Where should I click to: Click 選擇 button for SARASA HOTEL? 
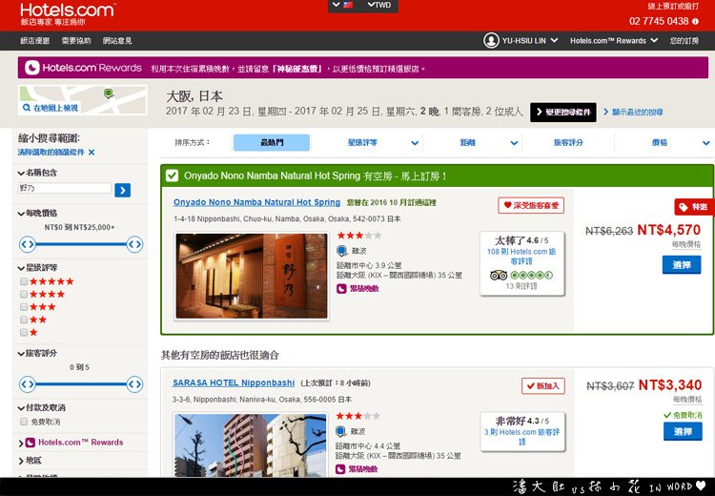(683, 432)
